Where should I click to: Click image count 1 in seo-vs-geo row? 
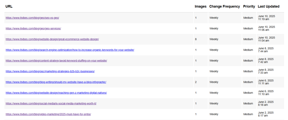196,18
